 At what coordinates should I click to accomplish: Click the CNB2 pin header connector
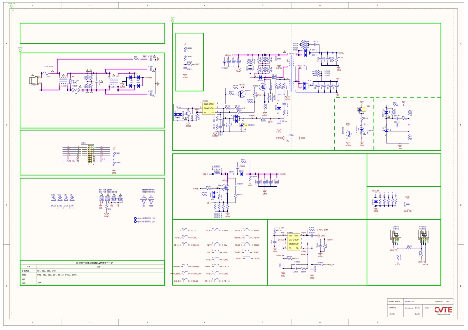click(x=90, y=154)
